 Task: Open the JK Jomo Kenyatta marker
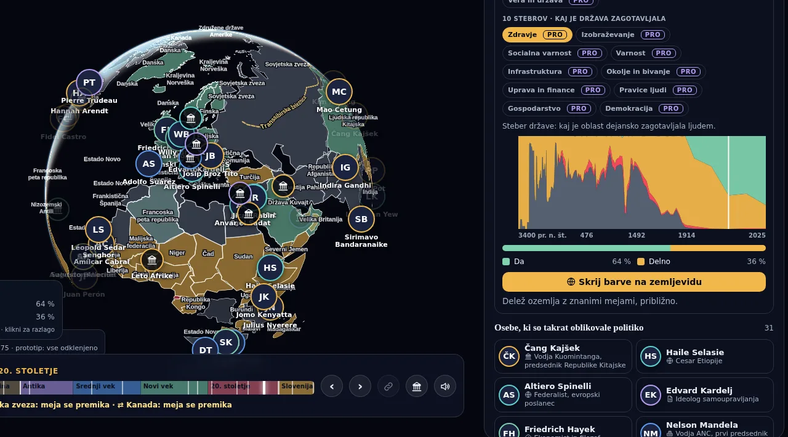click(264, 297)
